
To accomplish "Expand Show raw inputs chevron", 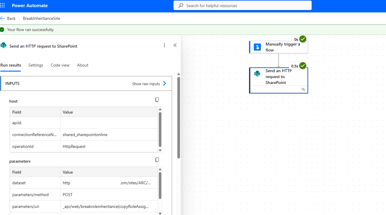I will [165, 83].
